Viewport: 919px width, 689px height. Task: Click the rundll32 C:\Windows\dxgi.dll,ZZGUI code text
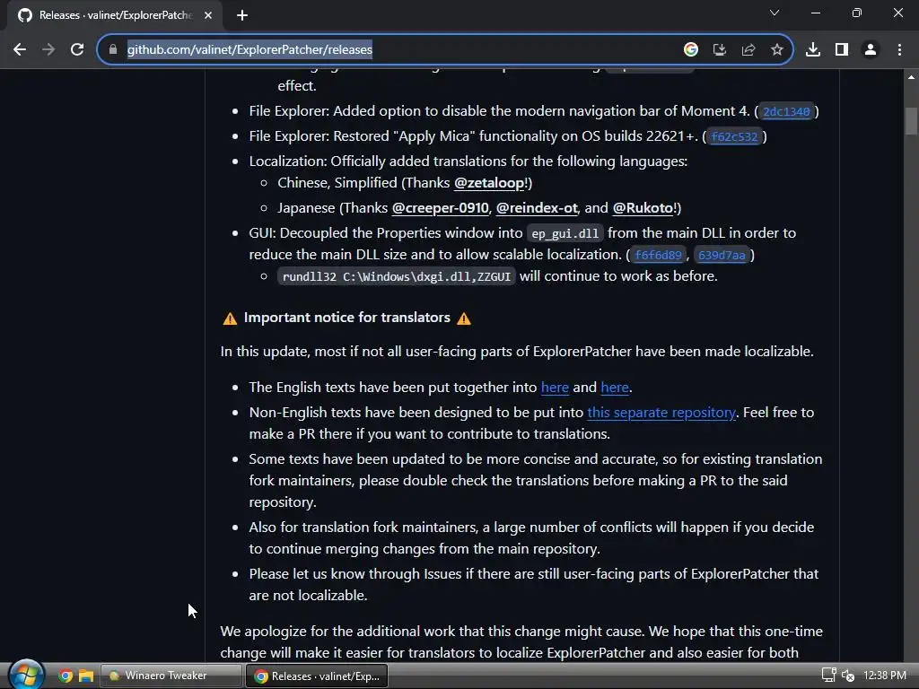(396, 276)
